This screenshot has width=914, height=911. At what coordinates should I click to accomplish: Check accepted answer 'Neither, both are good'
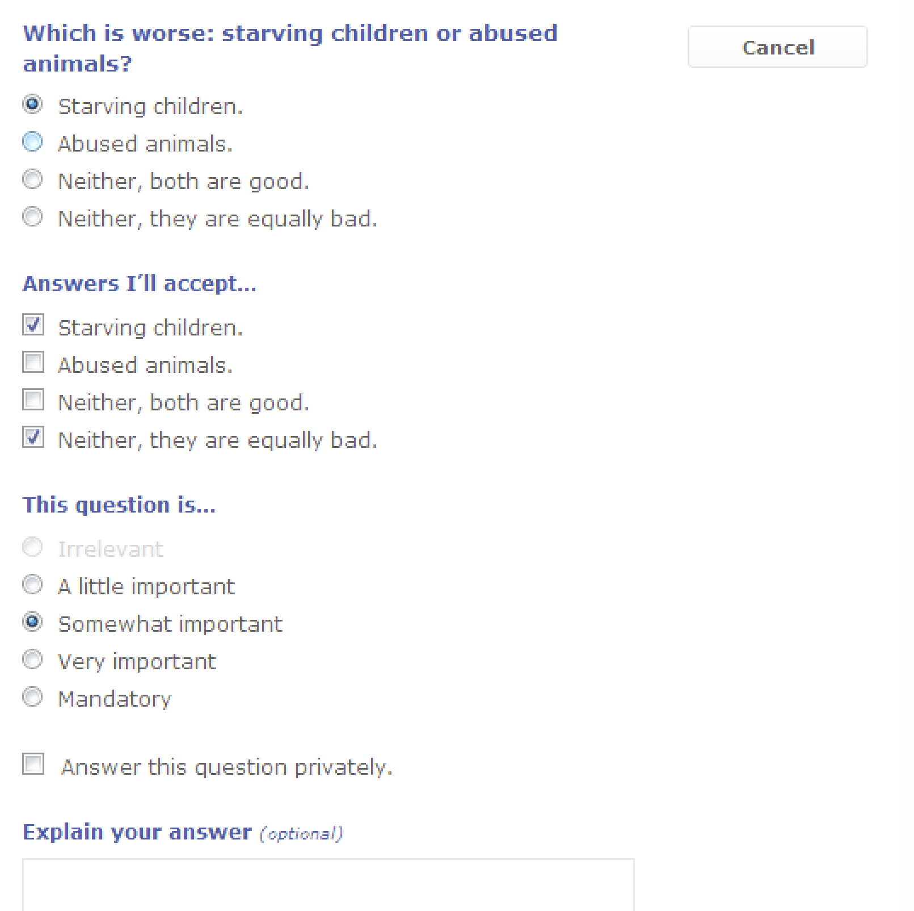(33, 400)
